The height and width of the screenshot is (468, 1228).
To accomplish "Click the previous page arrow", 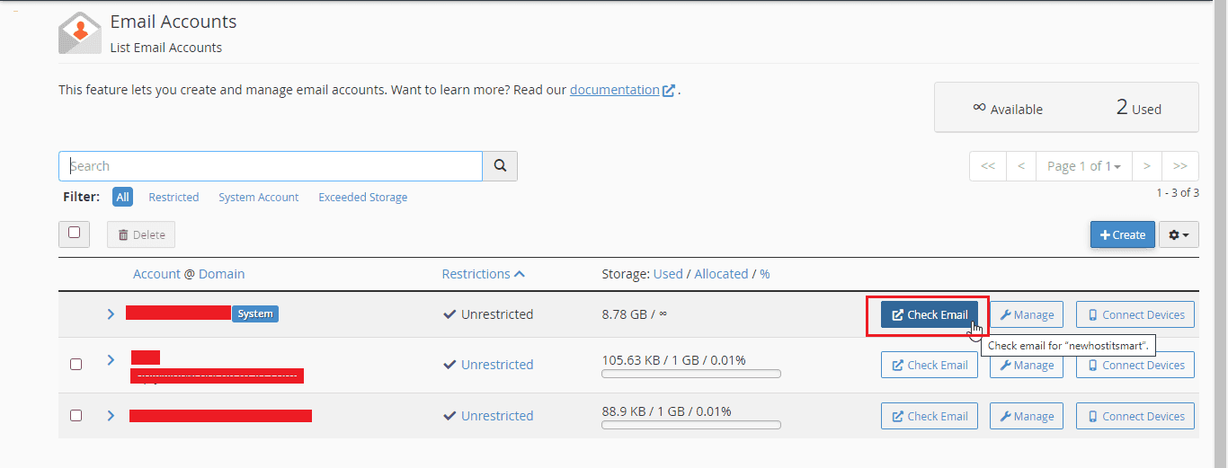I will pyautogui.click(x=1021, y=166).
